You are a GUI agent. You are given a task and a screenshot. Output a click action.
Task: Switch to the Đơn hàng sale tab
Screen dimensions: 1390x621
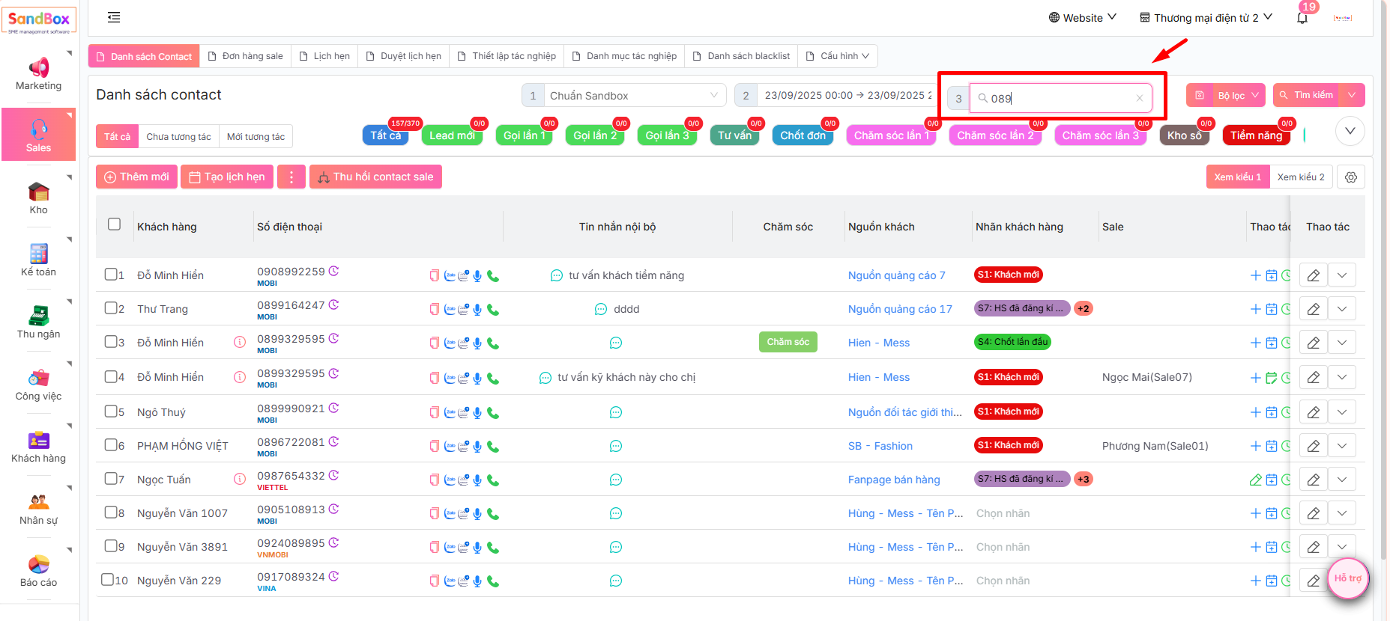245,56
